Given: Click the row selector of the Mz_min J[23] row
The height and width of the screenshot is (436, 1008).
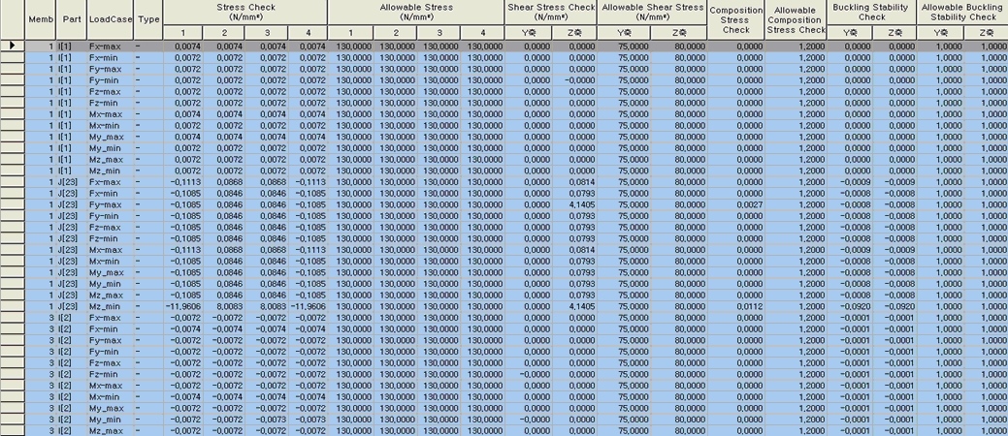Looking at the screenshot, I should pyautogui.click(x=12, y=305).
